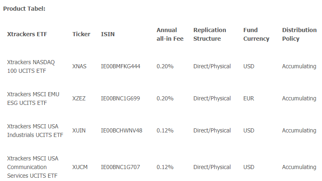Click ISIN IE00BCHWNV48
The image size is (322, 181).
tap(121, 131)
